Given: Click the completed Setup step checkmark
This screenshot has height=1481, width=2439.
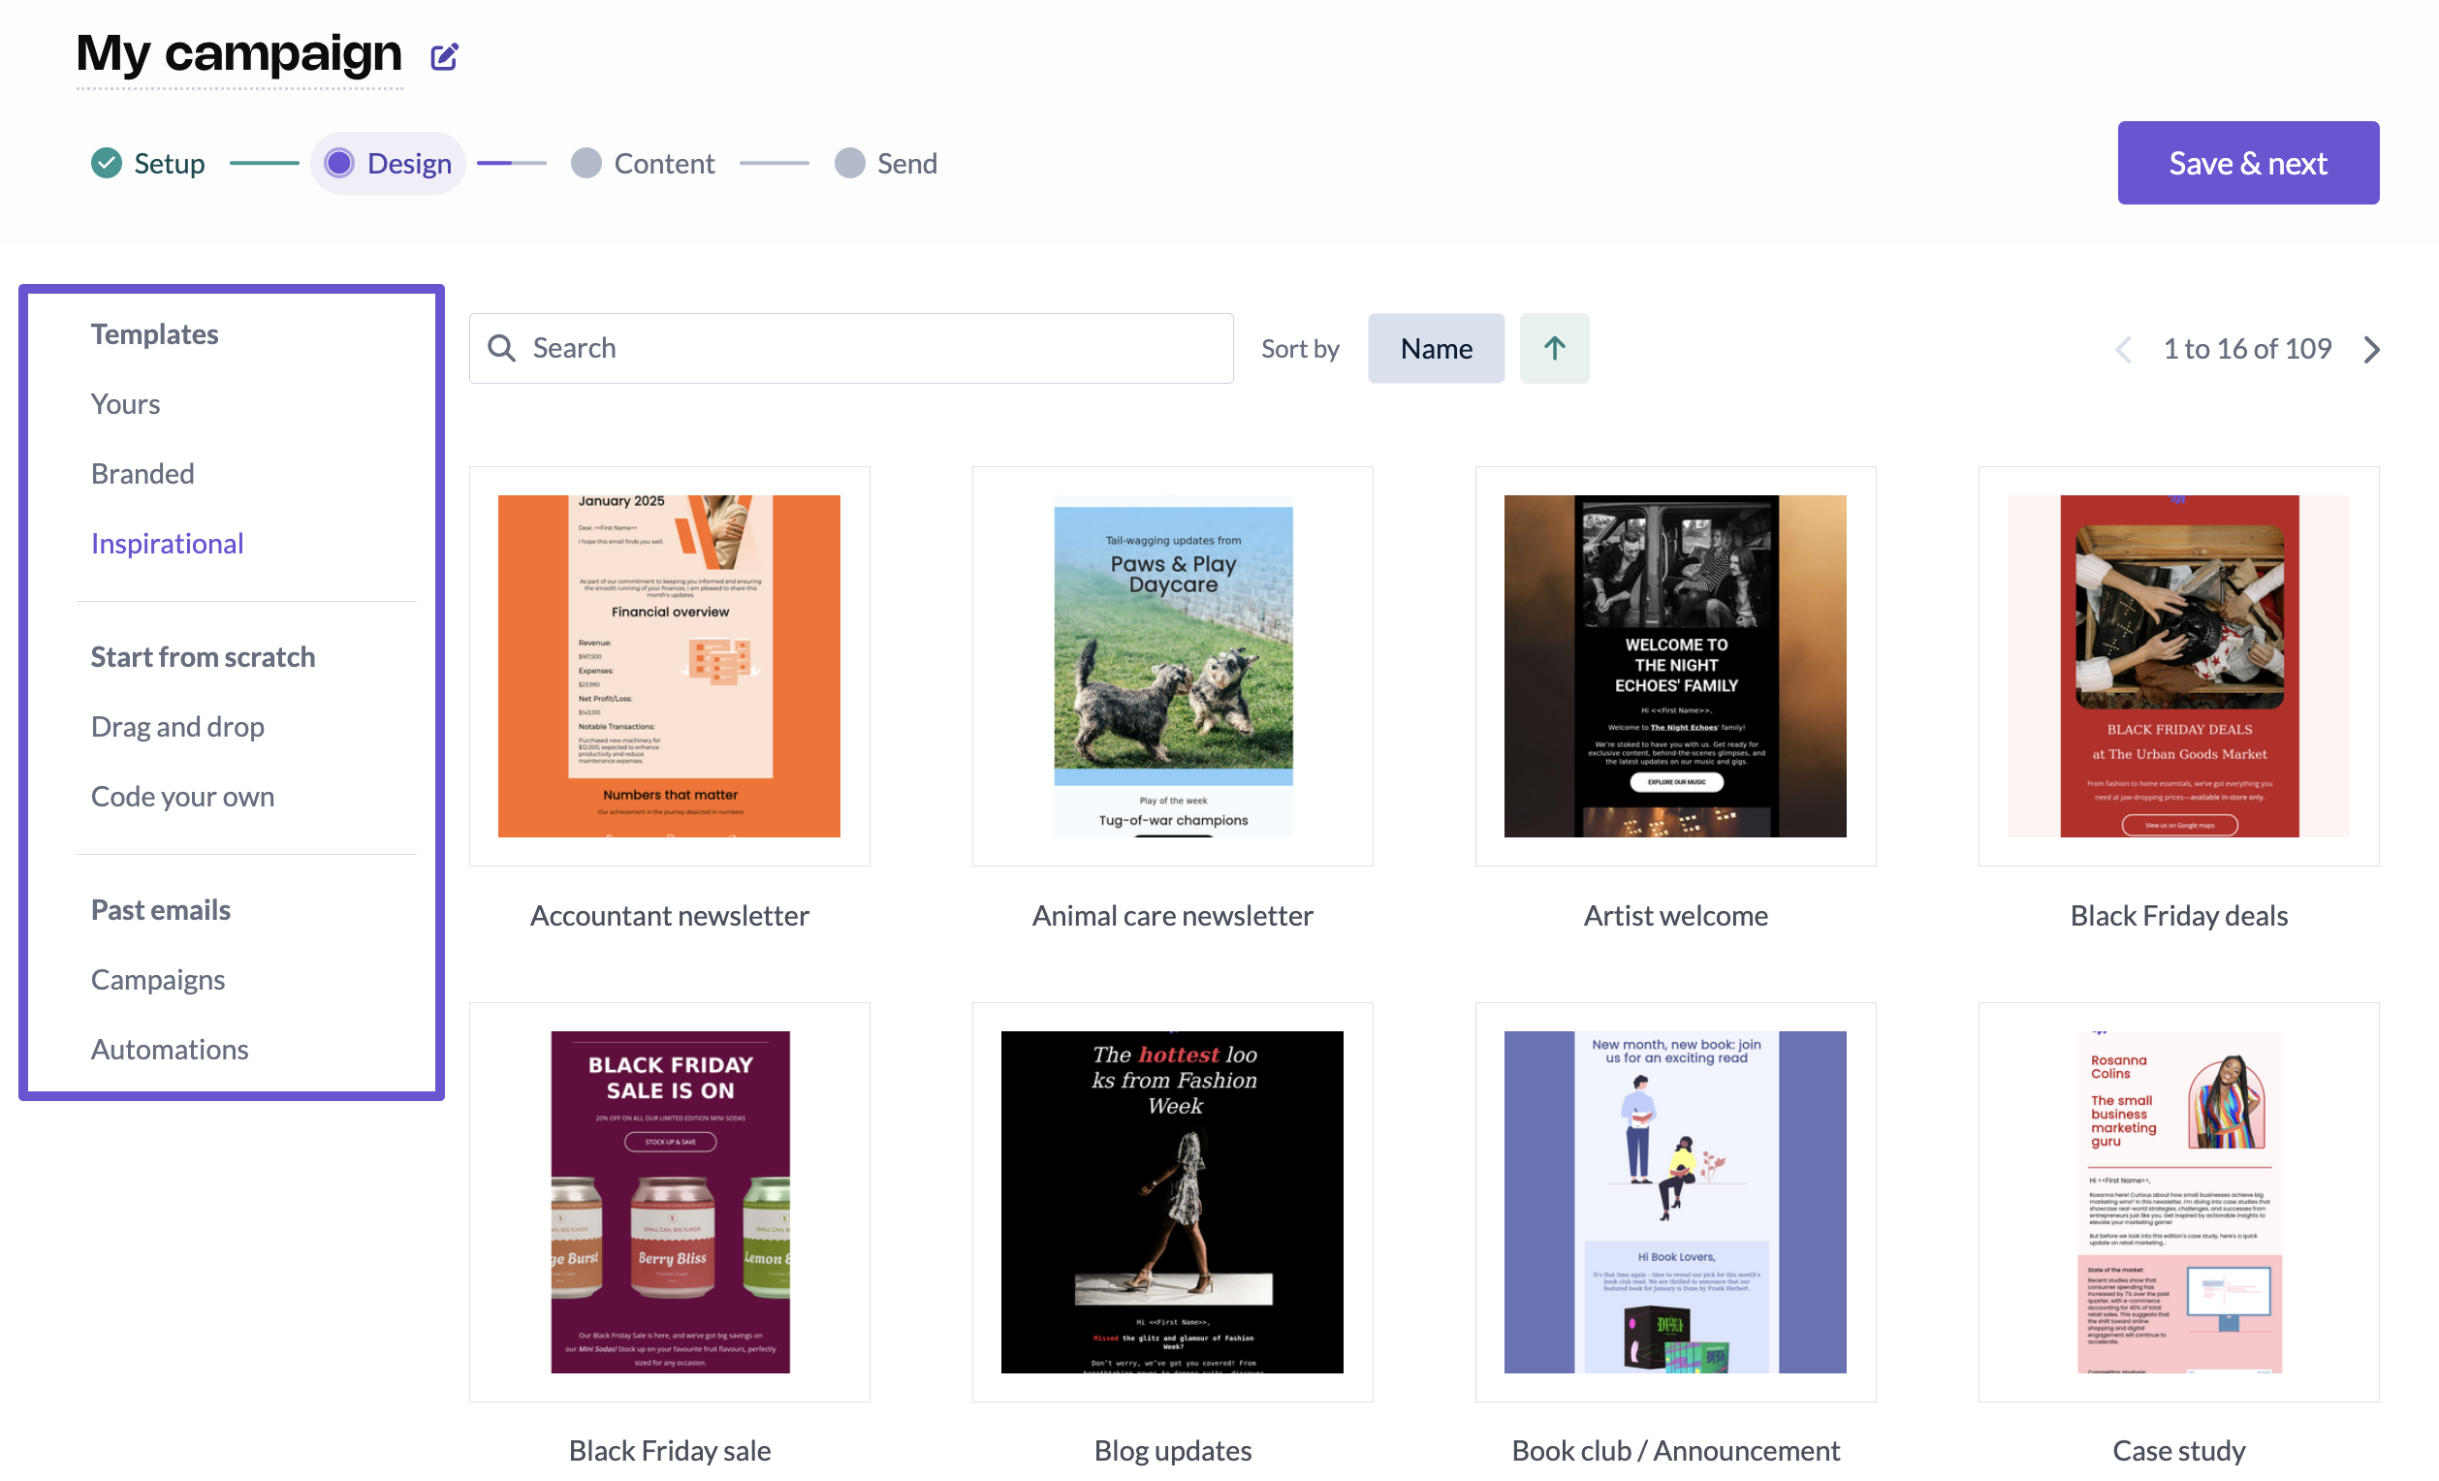Looking at the screenshot, I should 106,164.
